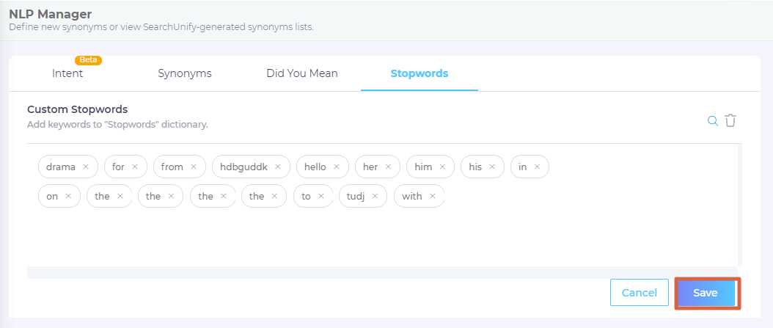This screenshot has height=328, width=773.
Task: Open the stopwords search magnifier icon
Action: pos(713,121)
